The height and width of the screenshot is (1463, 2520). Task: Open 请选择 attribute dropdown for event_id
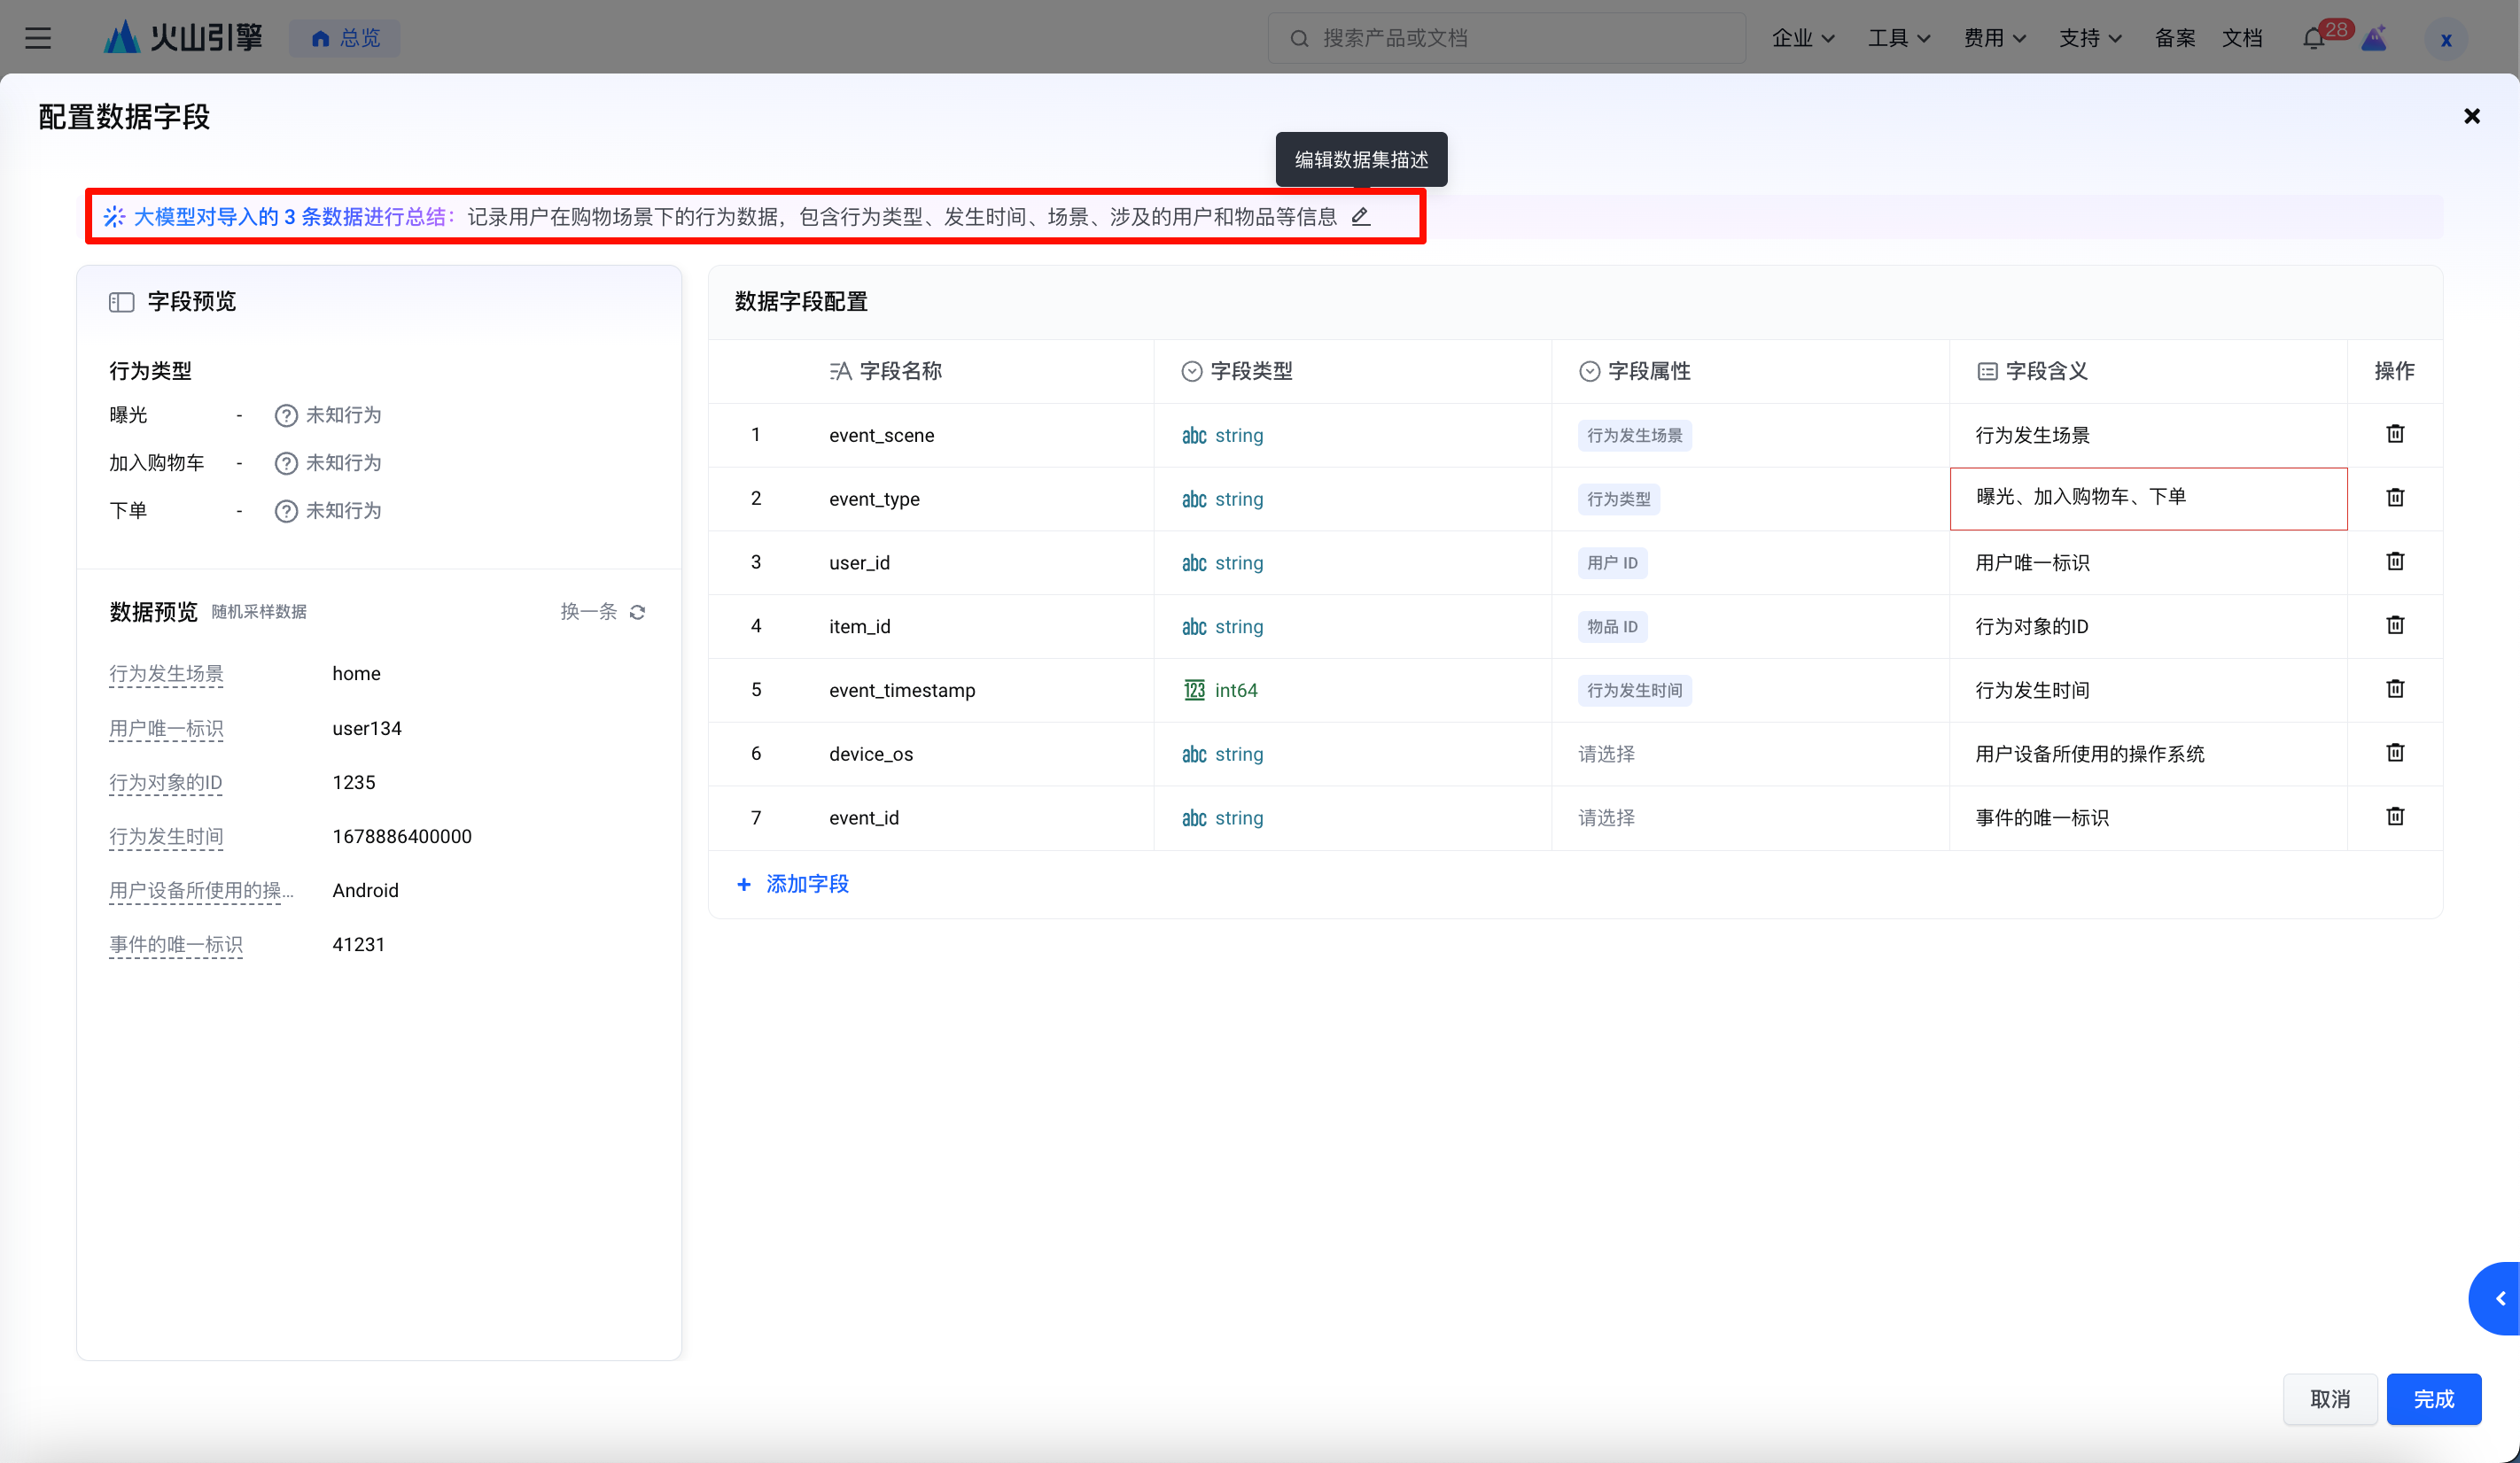tap(1606, 817)
